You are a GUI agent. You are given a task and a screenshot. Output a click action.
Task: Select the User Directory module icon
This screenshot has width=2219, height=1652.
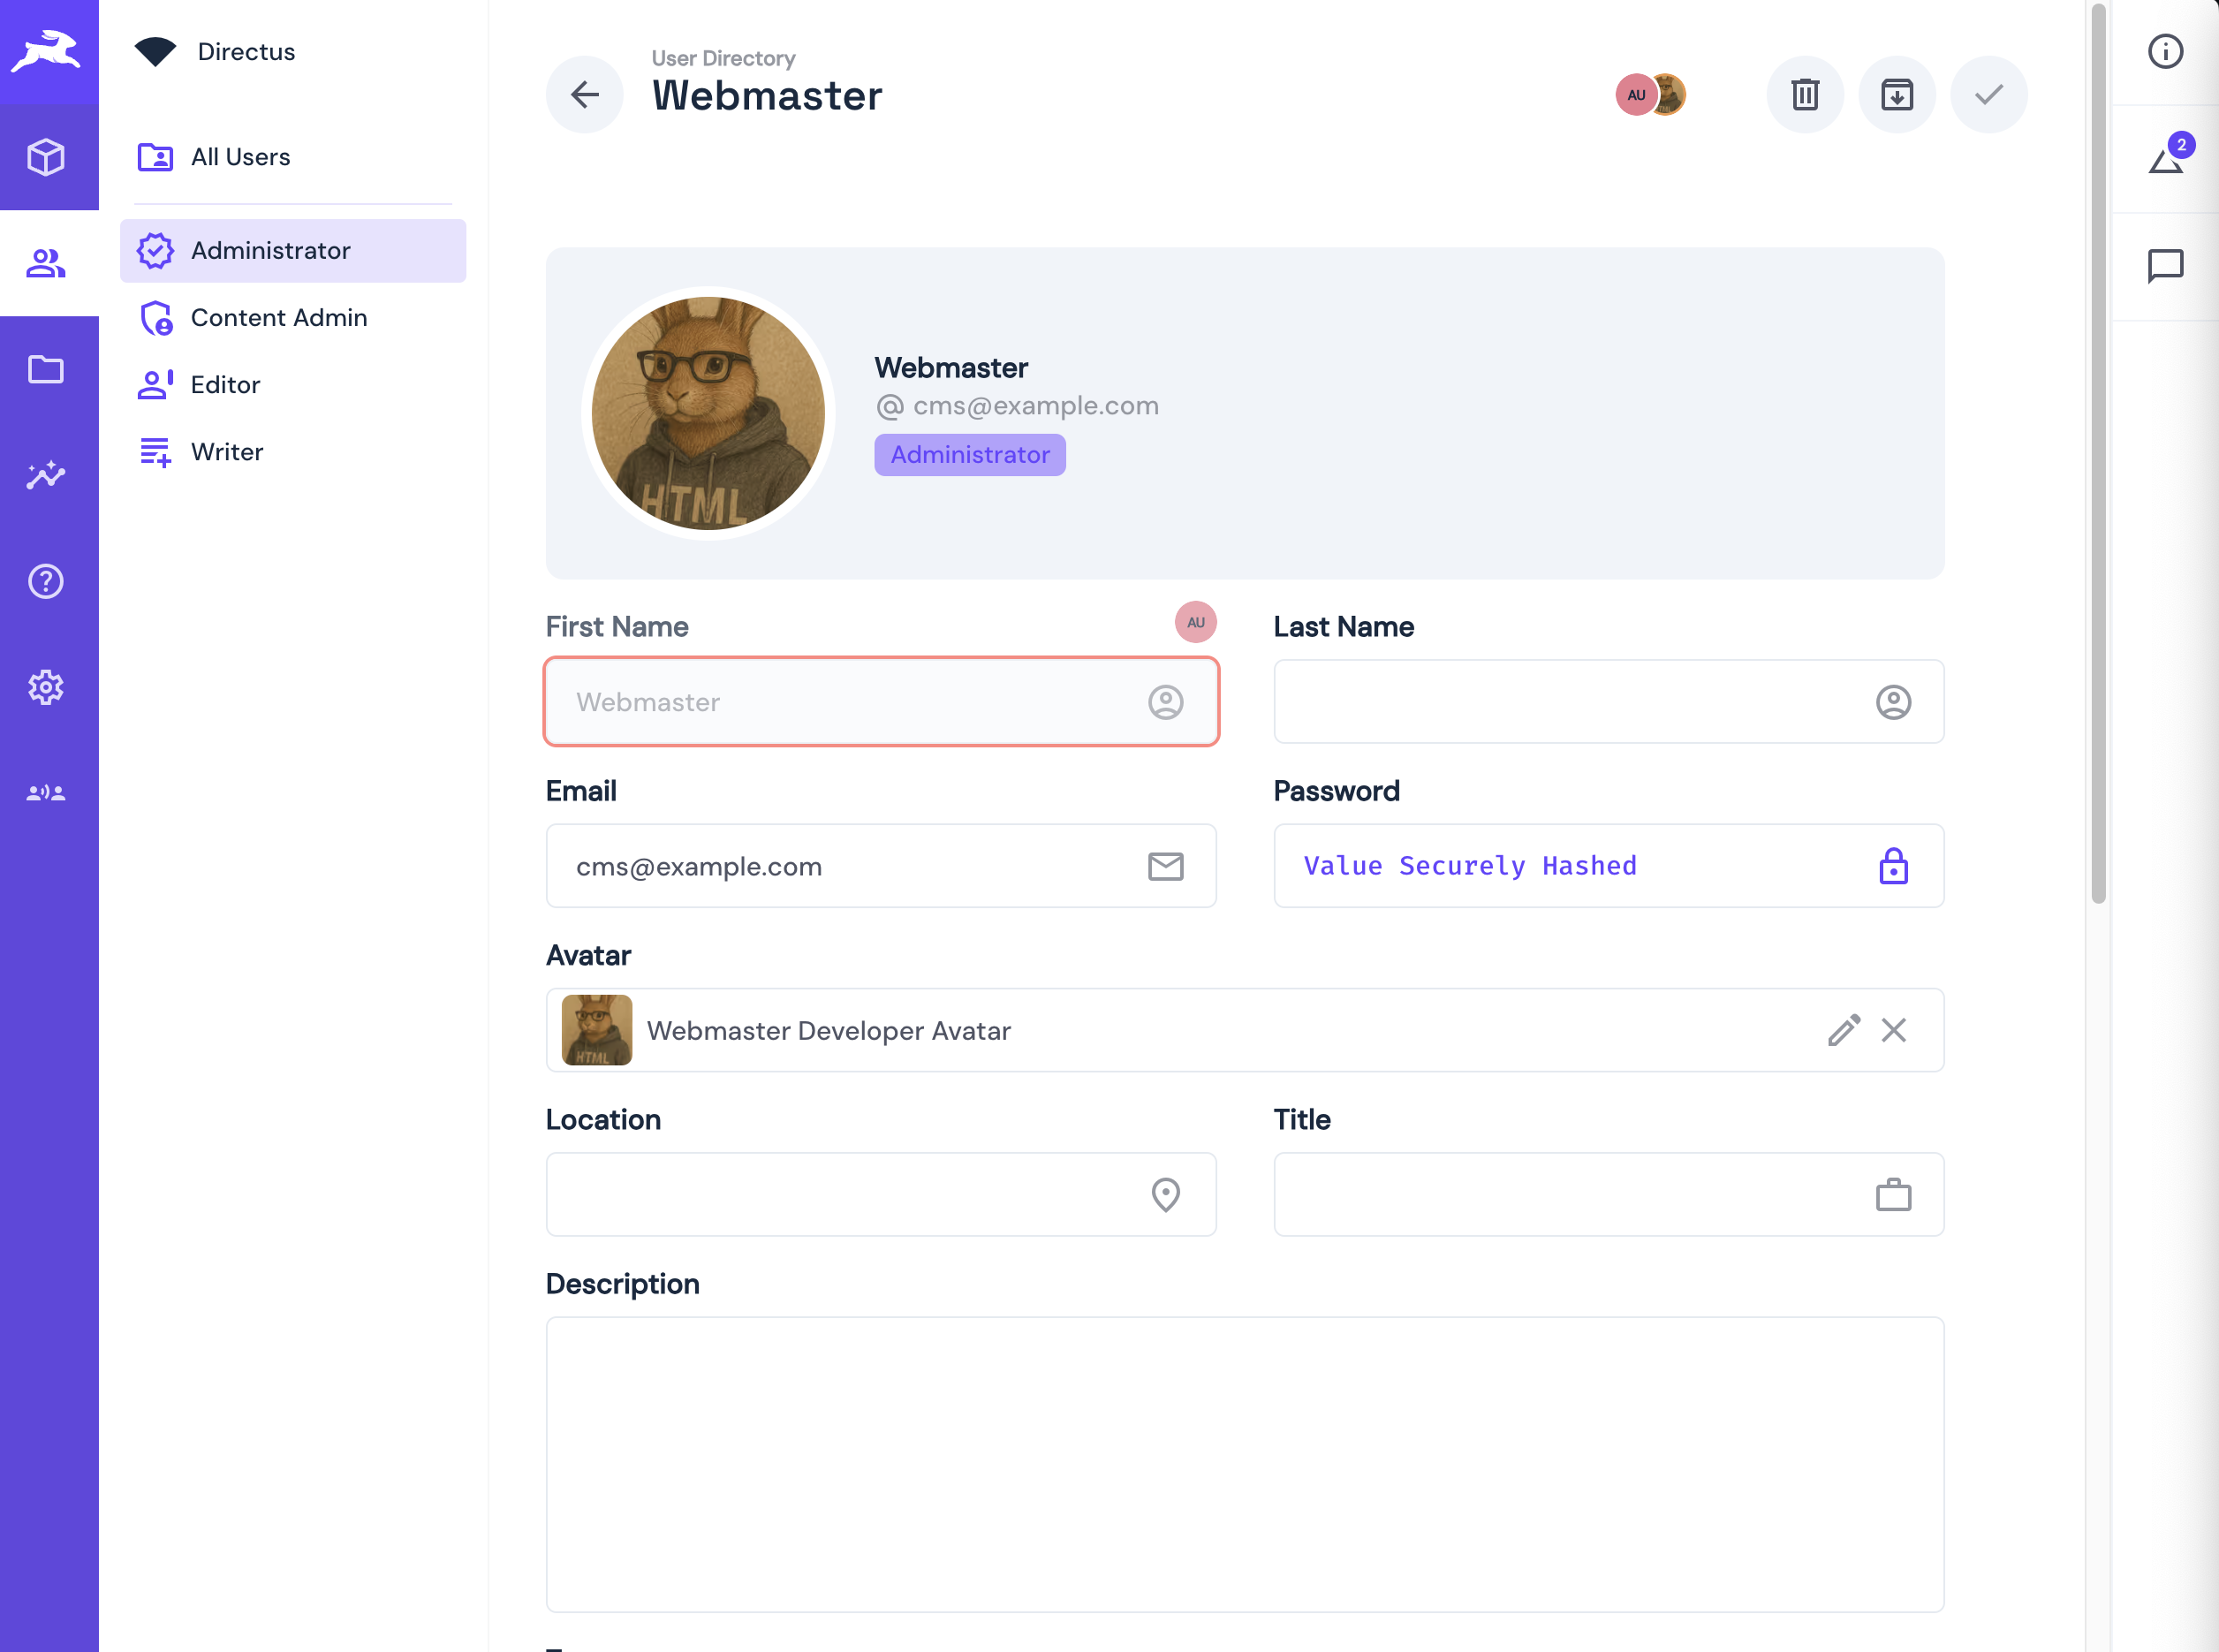[x=47, y=262]
